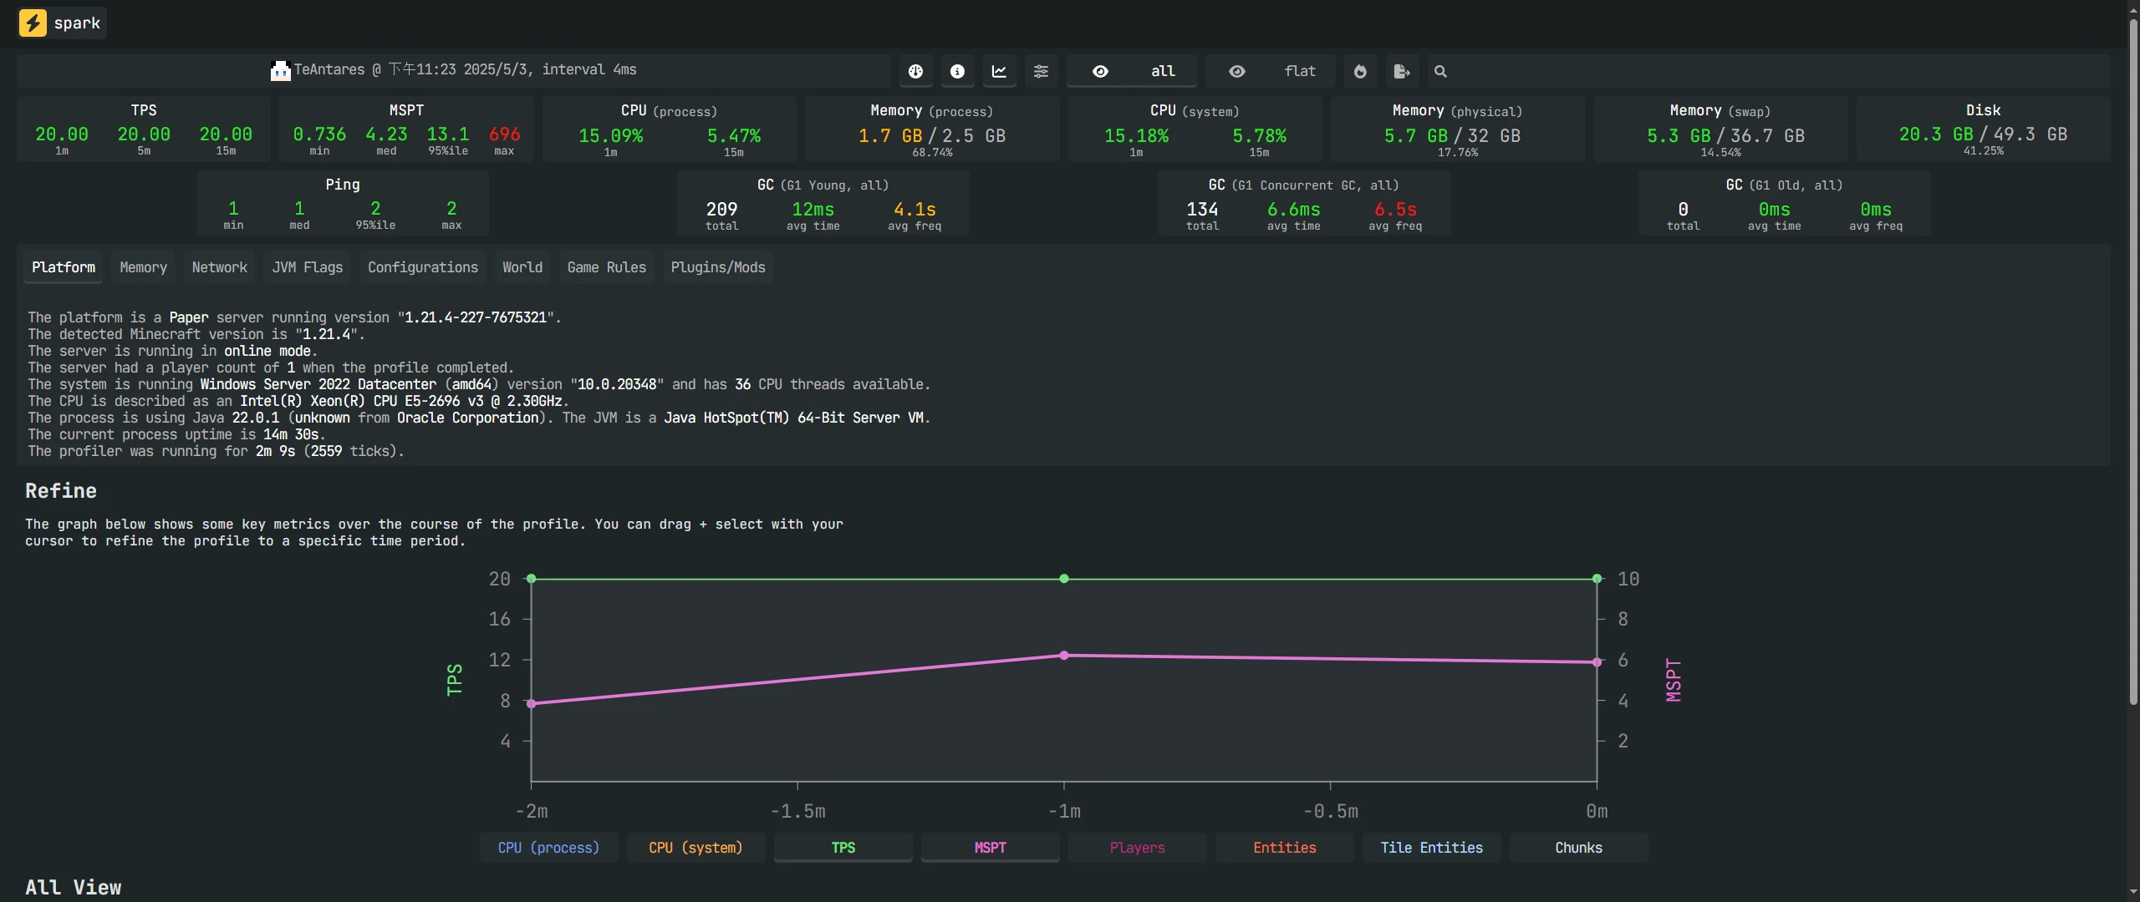The height and width of the screenshot is (902, 2140).
Task: Click the info metadata icon
Action: 957,72
